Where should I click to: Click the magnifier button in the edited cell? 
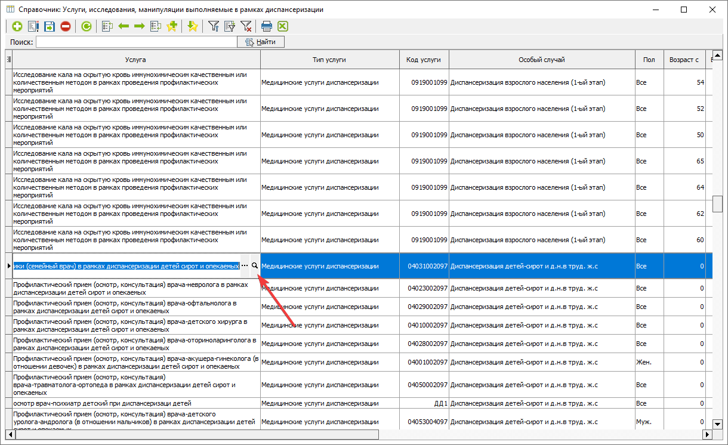(255, 266)
